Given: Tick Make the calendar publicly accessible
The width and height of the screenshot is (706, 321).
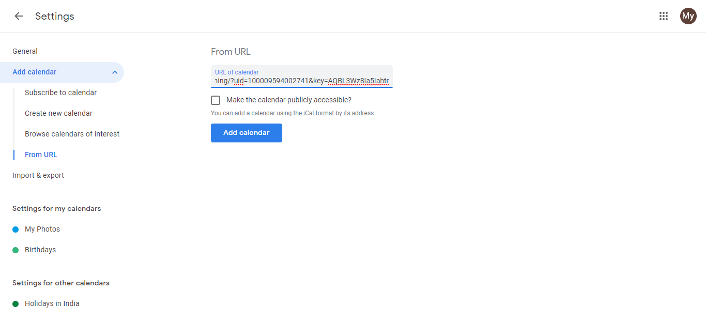Looking at the screenshot, I should (x=216, y=100).
